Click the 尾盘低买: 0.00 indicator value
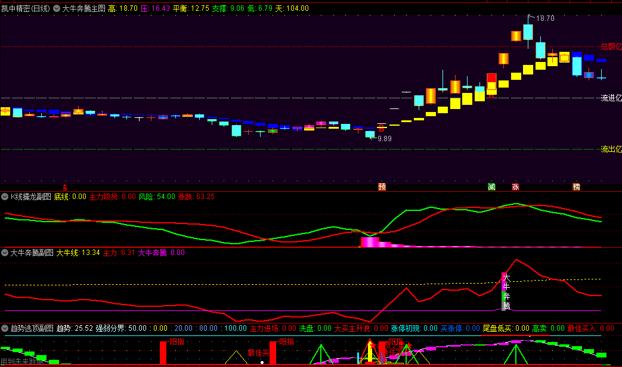622x367 pixels. (506, 328)
